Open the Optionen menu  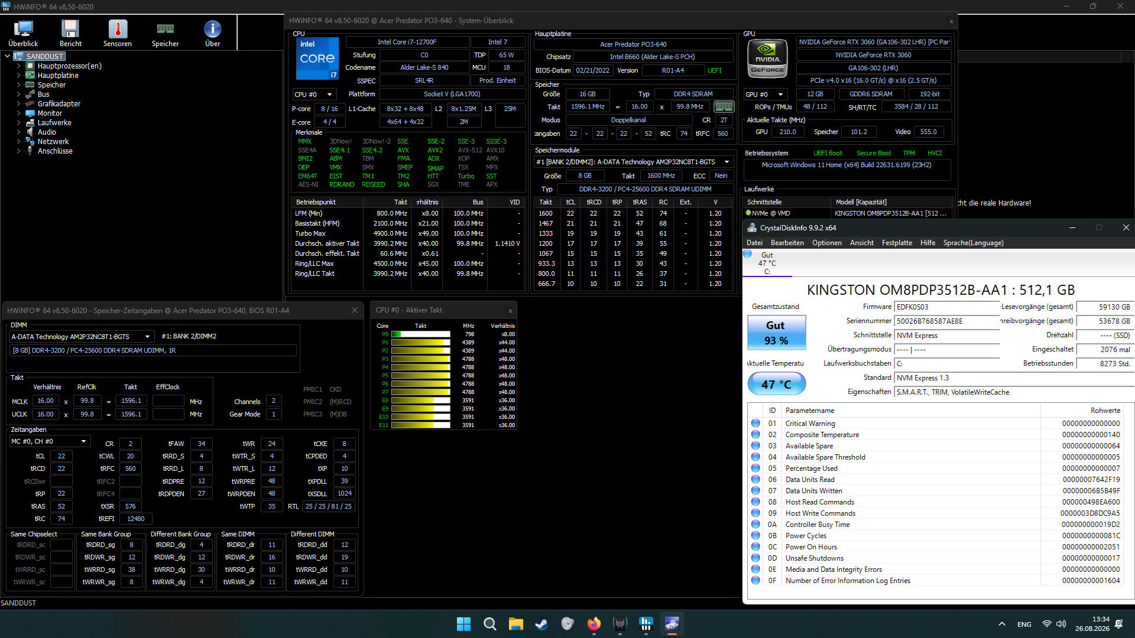pyautogui.click(x=827, y=243)
